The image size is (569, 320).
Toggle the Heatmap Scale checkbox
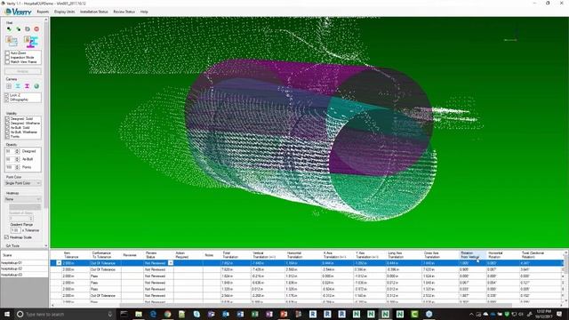pyautogui.click(x=6, y=237)
